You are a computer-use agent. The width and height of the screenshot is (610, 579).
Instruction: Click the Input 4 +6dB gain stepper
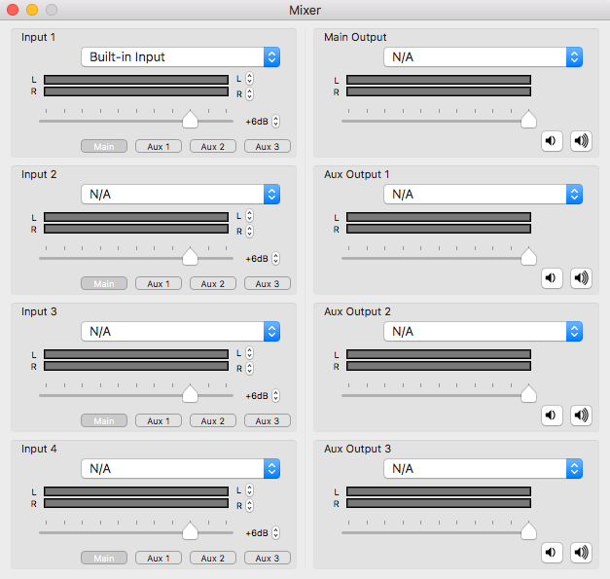[x=276, y=533]
